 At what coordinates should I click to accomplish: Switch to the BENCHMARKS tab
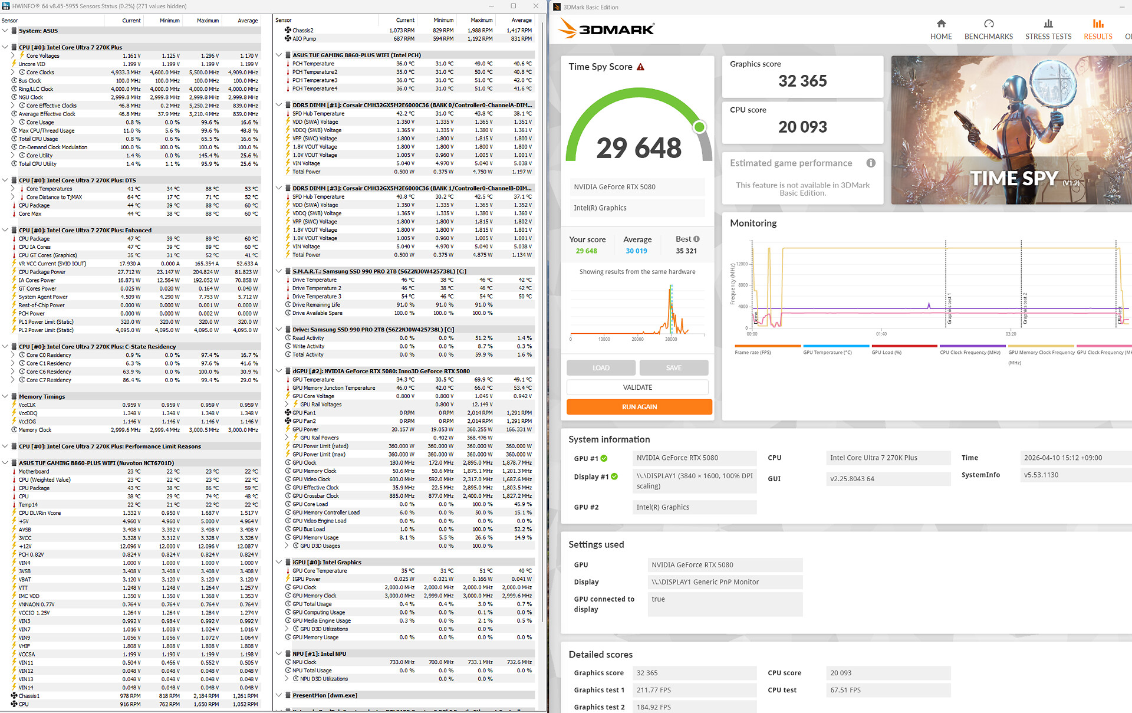989,36
